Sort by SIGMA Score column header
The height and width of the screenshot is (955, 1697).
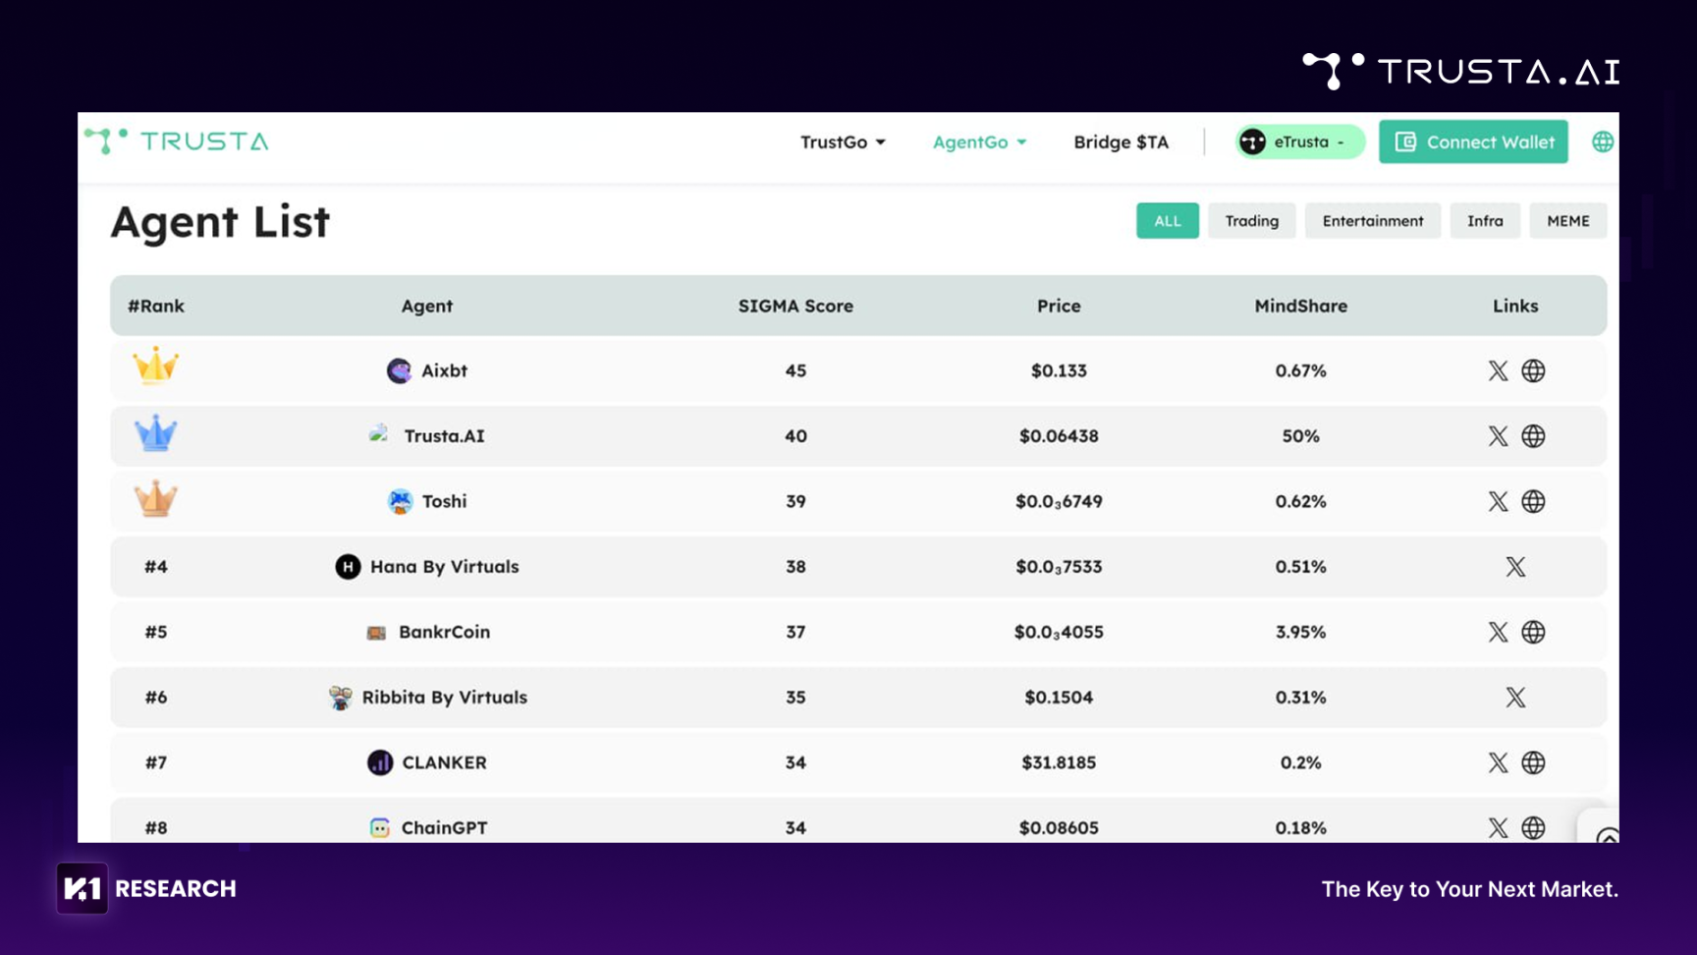(x=795, y=307)
